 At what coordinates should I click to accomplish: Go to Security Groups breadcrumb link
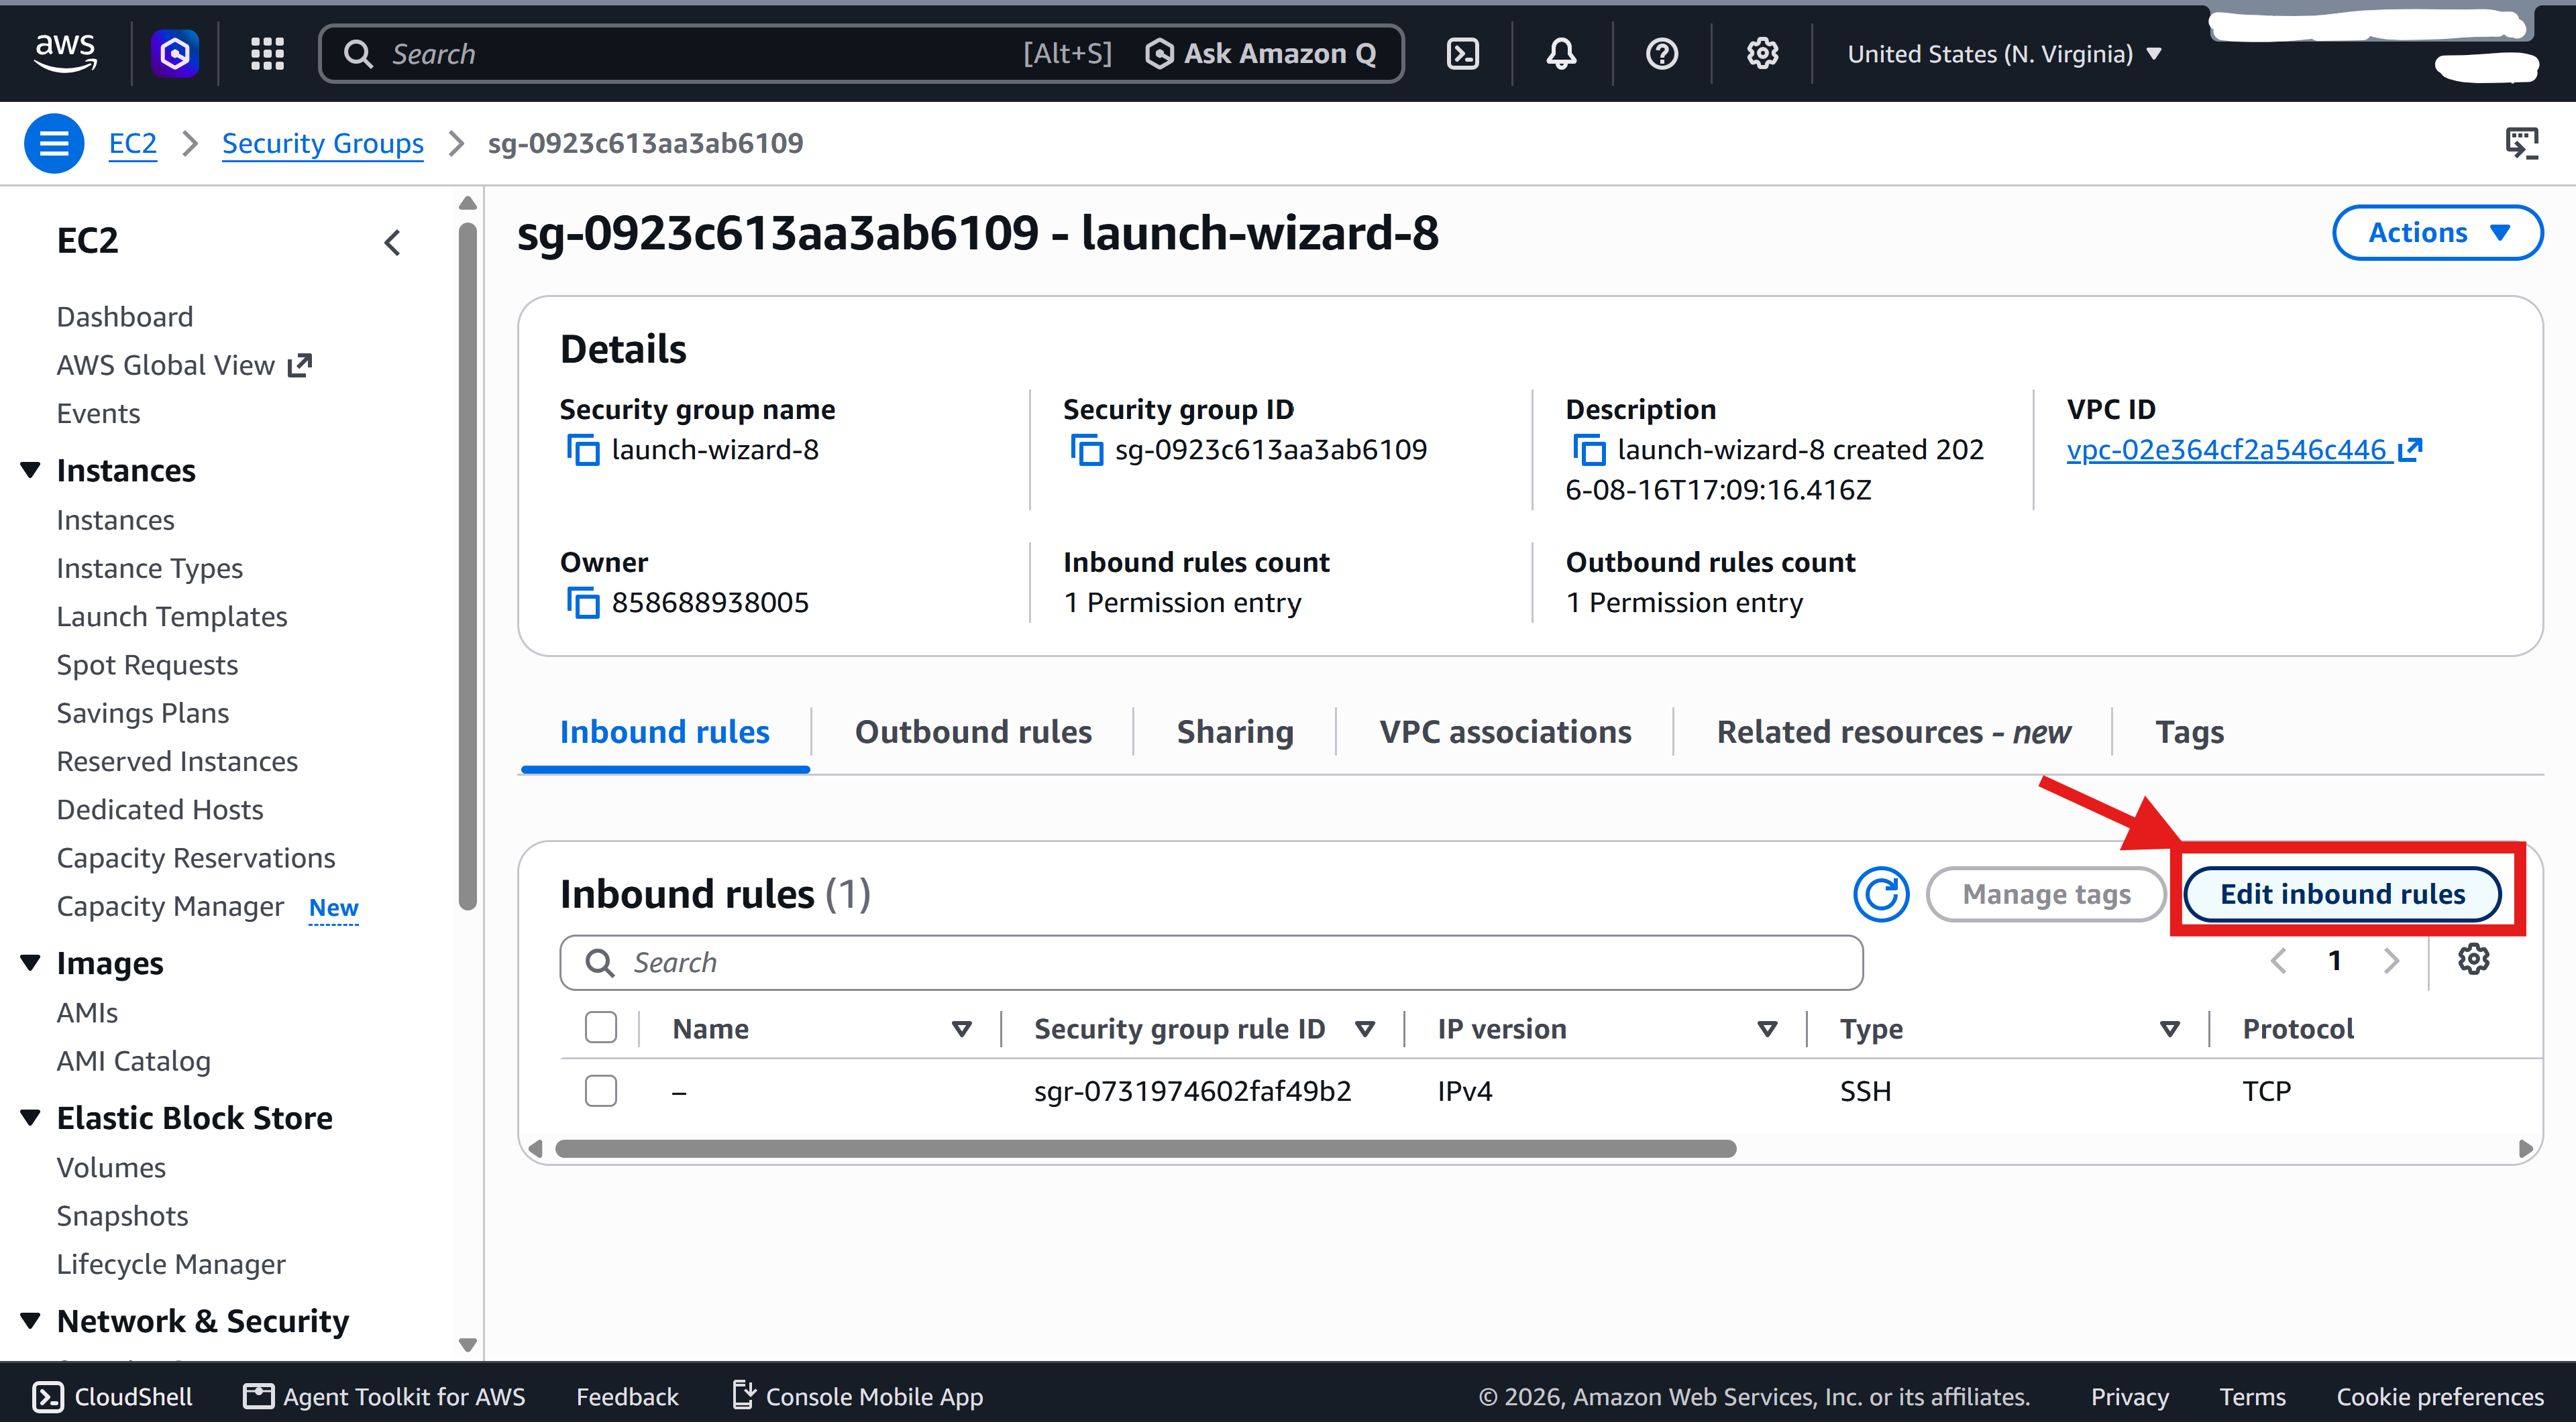[323, 144]
